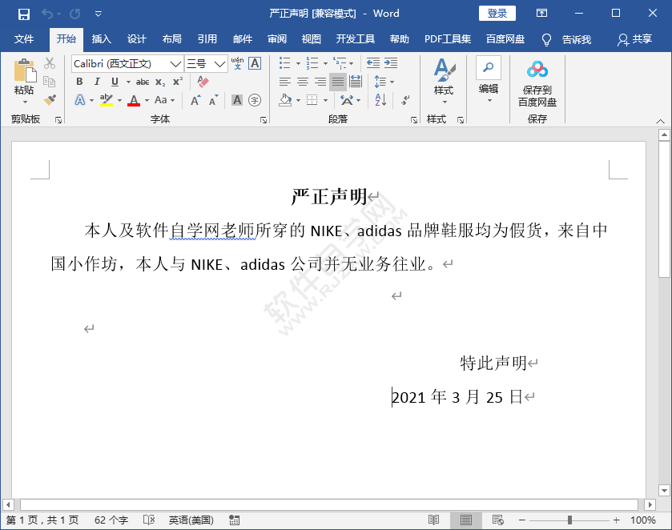672x530 pixels.
Task: Apply subscript formatting
Action: [159, 82]
